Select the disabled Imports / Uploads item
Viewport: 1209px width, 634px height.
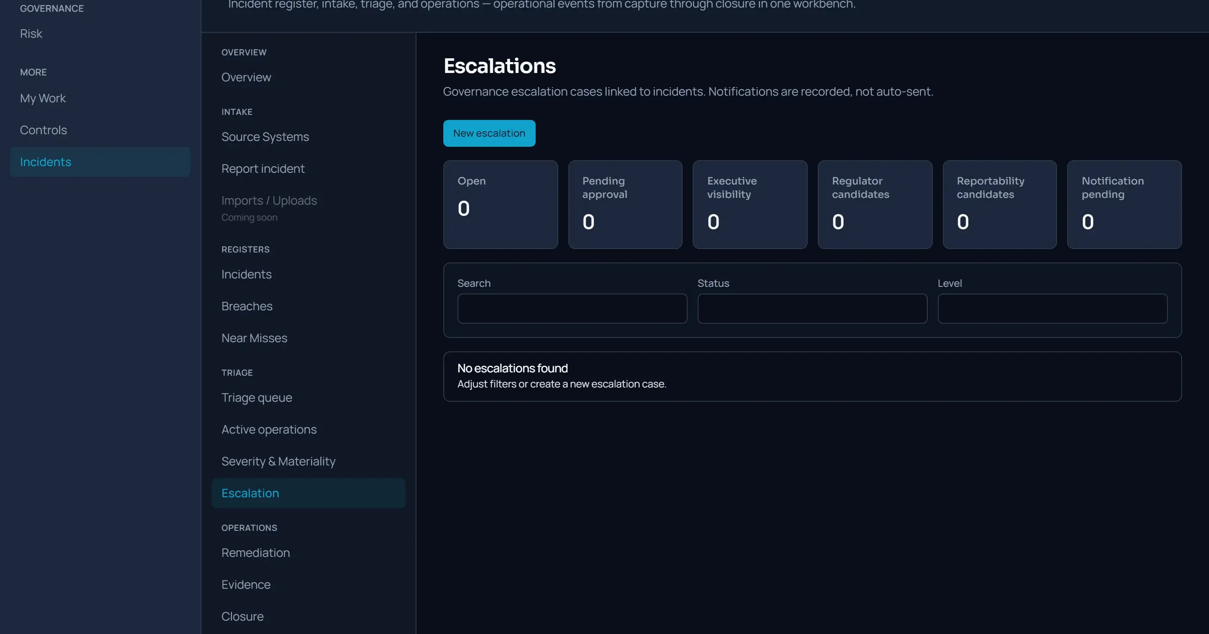tap(309, 208)
